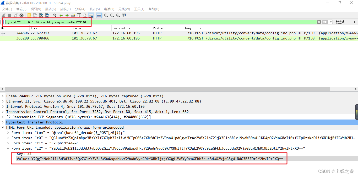Expand the Form item "z0"

[x=8, y=138]
